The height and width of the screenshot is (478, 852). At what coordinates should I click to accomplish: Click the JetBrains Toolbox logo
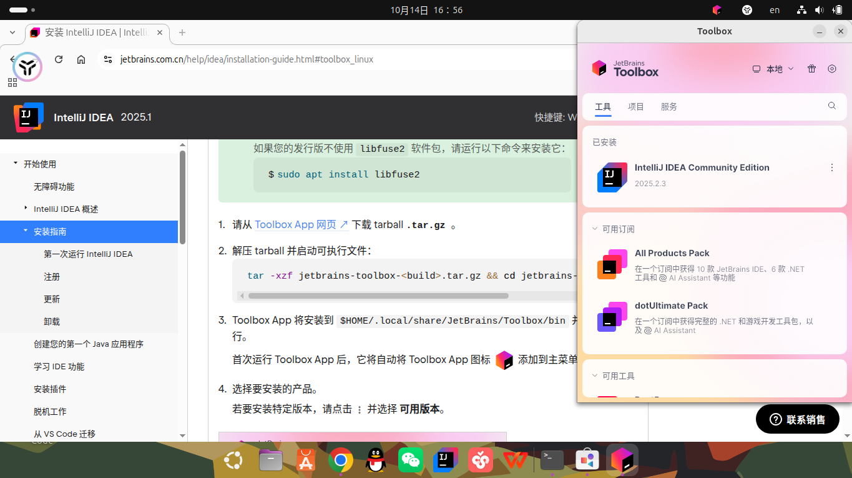[625, 69]
